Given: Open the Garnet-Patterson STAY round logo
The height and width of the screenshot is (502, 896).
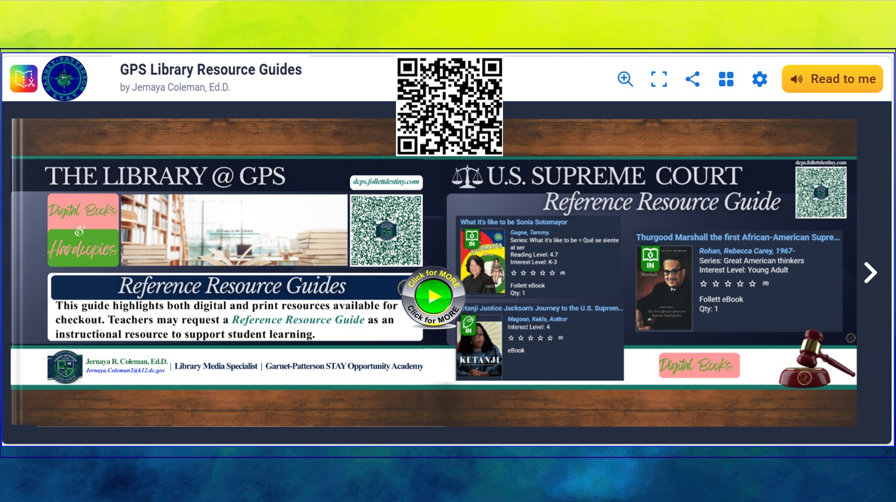Looking at the screenshot, I should (x=65, y=78).
